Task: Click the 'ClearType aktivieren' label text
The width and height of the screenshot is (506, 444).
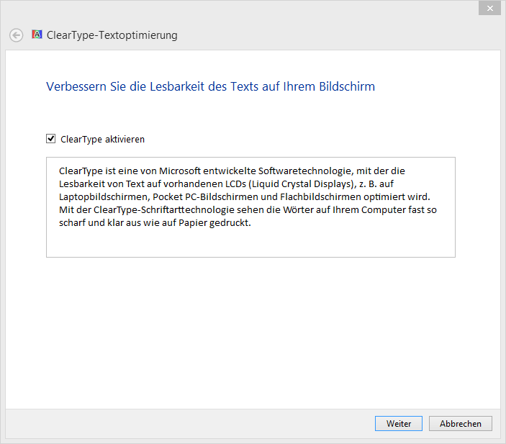Action: coord(102,140)
